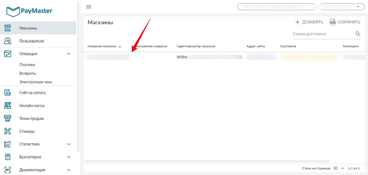Click the Счёт на оплату invoice icon
The image size is (368, 175).
[x=8, y=93]
